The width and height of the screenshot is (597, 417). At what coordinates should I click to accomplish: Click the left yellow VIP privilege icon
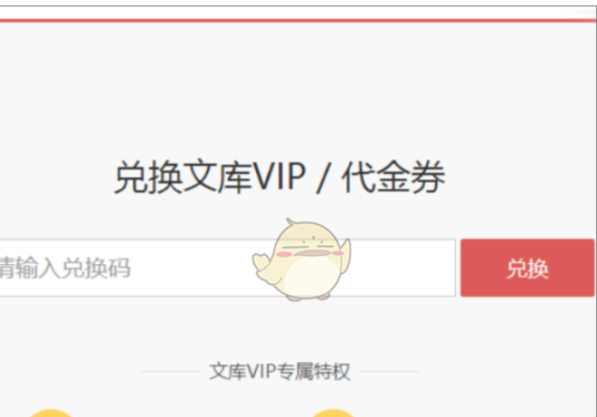[x=51, y=412]
